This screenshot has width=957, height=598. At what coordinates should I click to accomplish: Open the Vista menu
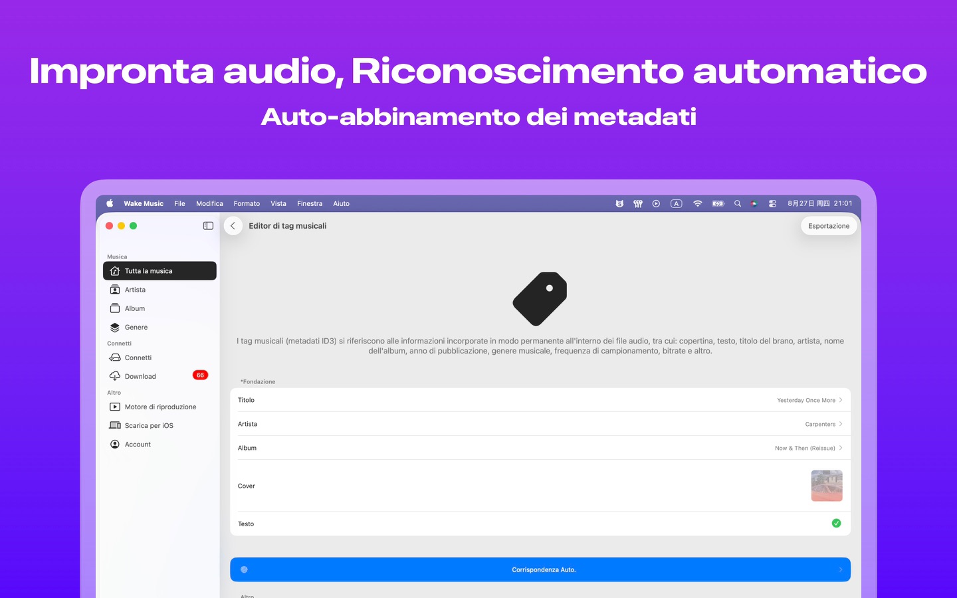(278, 203)
